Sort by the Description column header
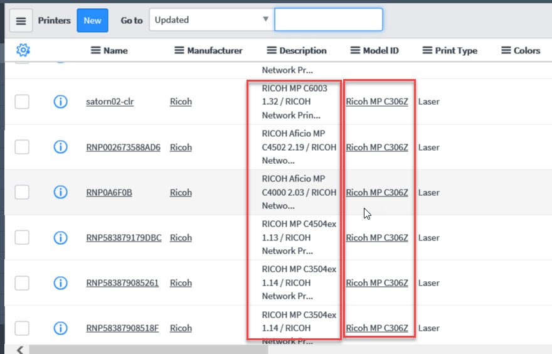 [303, 51]
